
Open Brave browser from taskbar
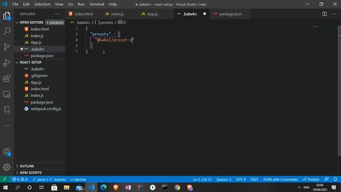click(x=116, y=187)
